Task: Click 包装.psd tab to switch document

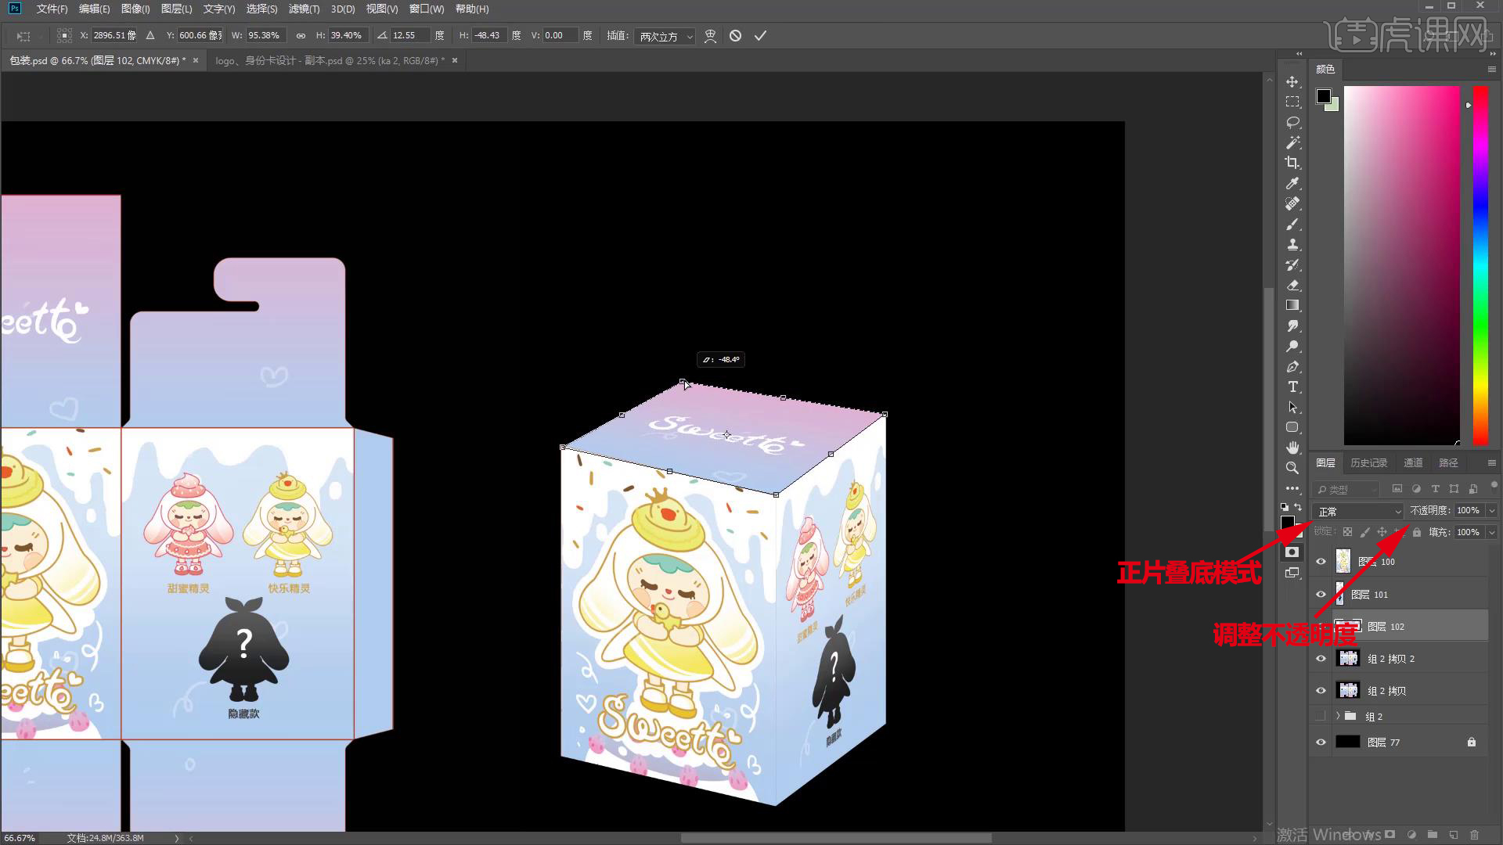Action: click(98, 59)
